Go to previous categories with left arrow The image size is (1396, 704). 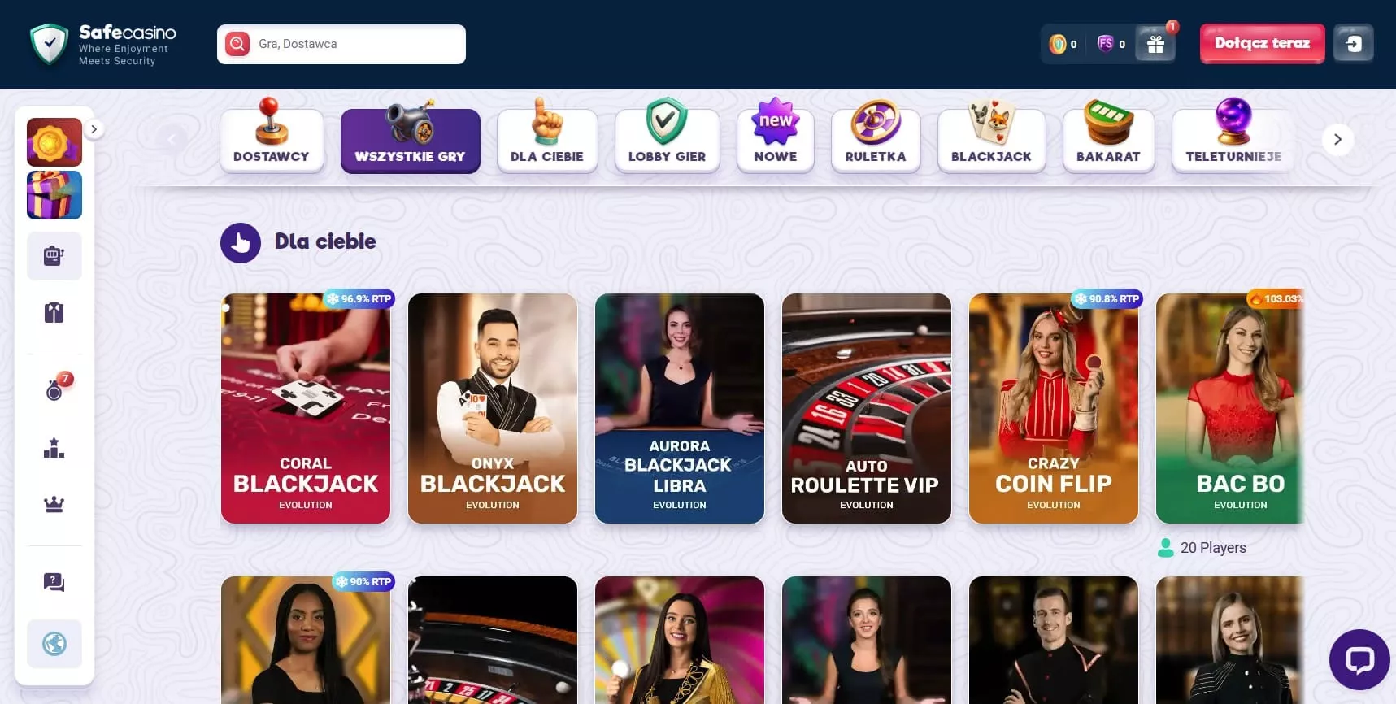[x=172, y=140]
